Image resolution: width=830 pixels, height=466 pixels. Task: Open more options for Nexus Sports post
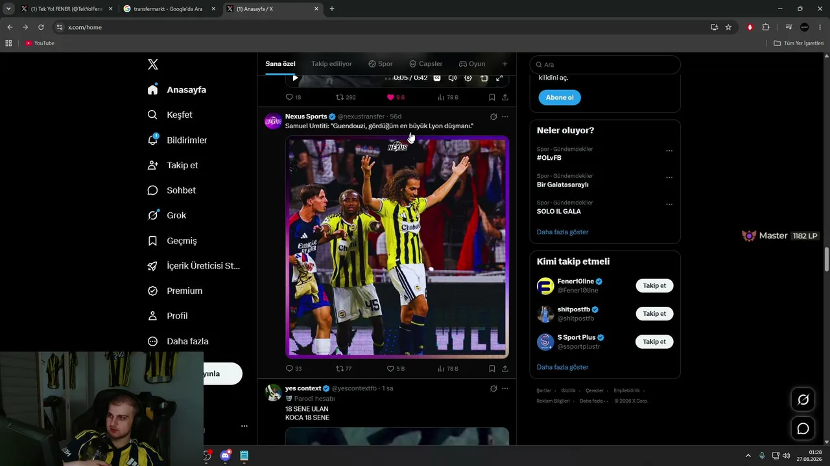pos(505,116)
